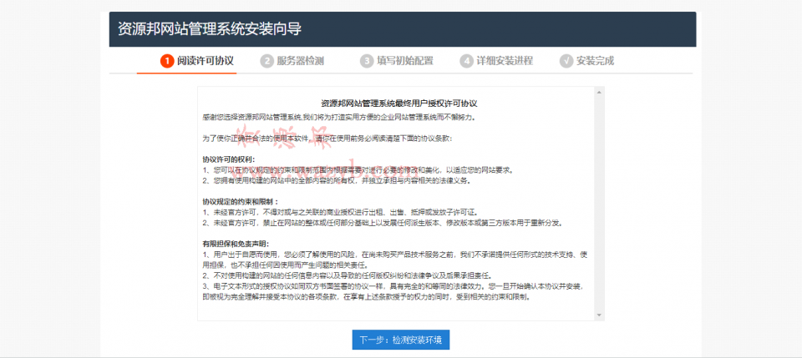Click the line starting 2、您拥有使用构建的网站中的全部内容
Image resolution: width=802 pixels, height=358 pixels.
tap(336, 180)
